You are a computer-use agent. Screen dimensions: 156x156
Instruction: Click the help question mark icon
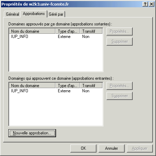[x=145, y=4]
